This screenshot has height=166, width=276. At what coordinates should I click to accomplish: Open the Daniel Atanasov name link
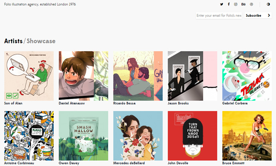pos(72,103)
